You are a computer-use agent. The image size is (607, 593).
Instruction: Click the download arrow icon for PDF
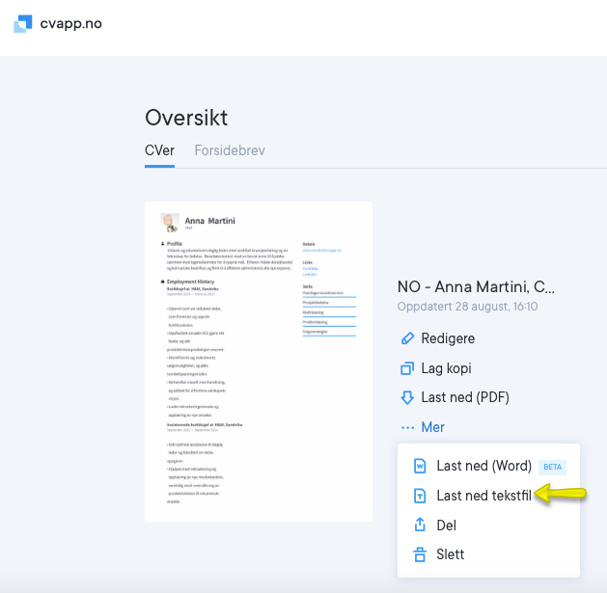point(406,397)
